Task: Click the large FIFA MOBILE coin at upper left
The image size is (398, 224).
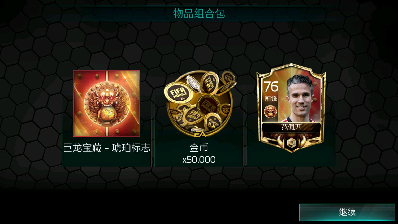Action: pos(178,93)
